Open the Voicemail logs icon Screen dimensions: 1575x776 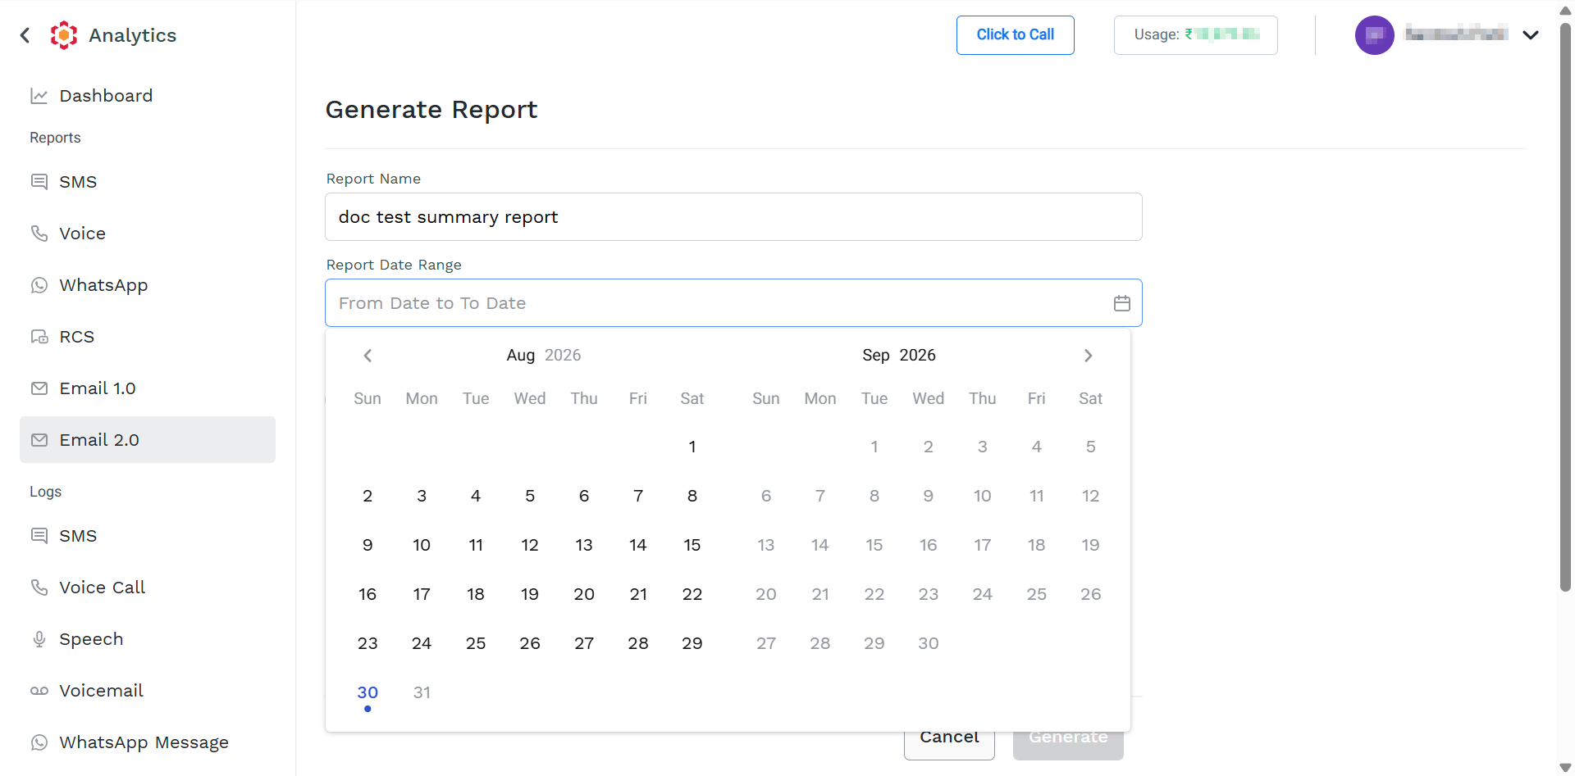39,691
